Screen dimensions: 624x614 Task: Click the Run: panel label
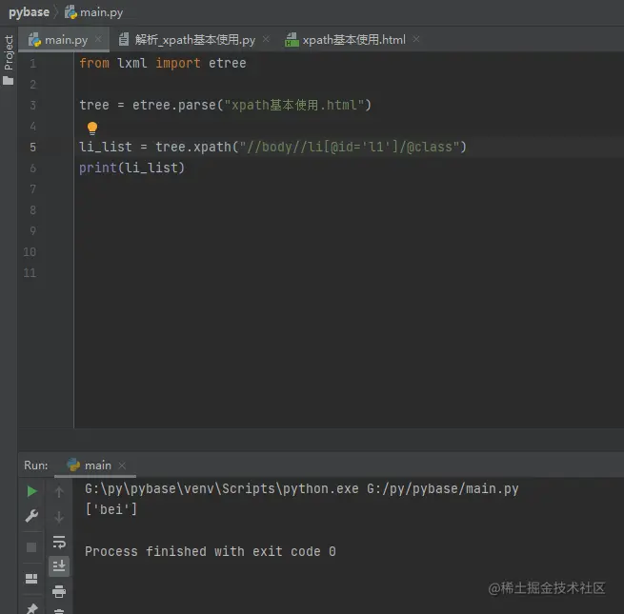coord(36,465)
